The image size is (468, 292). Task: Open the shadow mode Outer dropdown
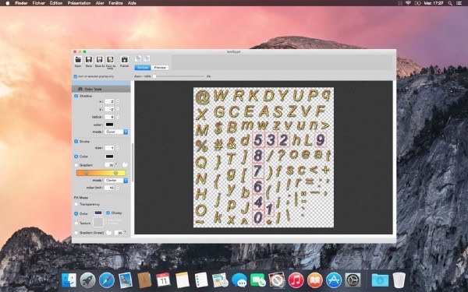(x=116, y=132)
